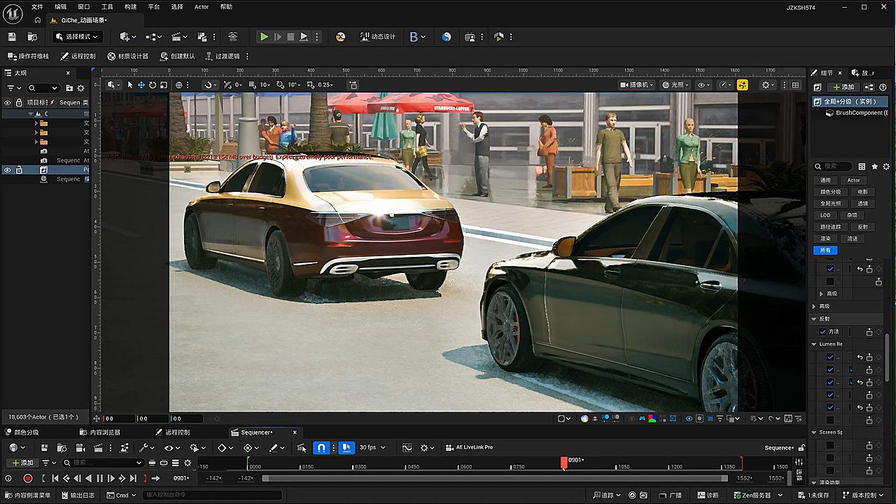
Task: Click the viewport Select tool arrow
Action: coord(130,85)
